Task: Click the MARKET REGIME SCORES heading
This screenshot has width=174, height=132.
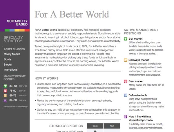Action: pos(14,78)
